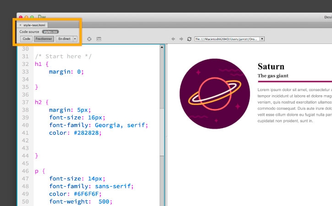Activate En direct live view

64,39
